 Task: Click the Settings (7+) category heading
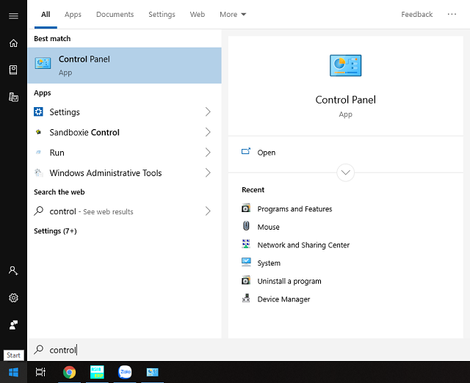(x=55, y=231)
